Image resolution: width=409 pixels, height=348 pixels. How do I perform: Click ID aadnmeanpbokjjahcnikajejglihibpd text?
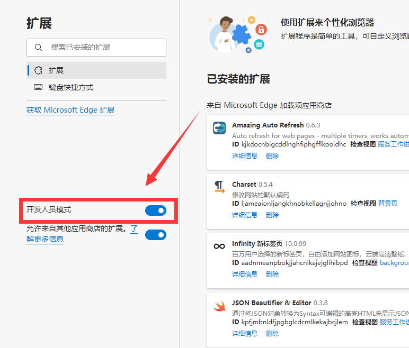290,262
